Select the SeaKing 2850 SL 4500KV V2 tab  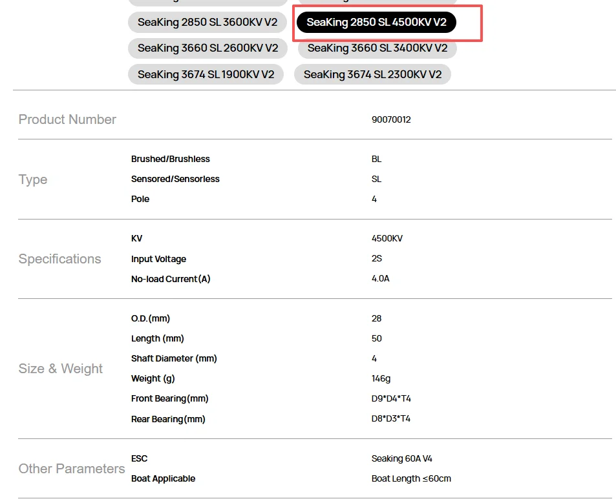point(376,23)
